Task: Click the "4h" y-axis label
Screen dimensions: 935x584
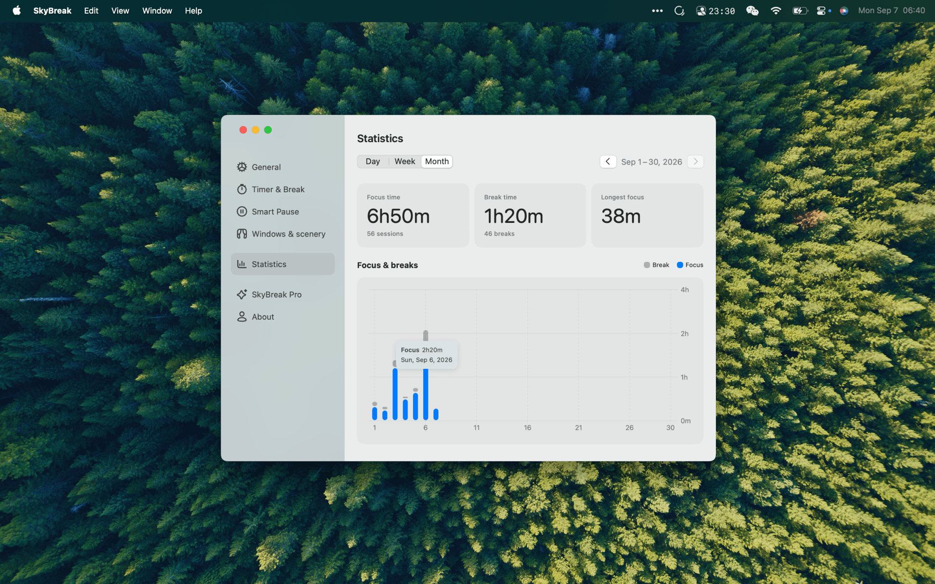Action: point(685,290)
